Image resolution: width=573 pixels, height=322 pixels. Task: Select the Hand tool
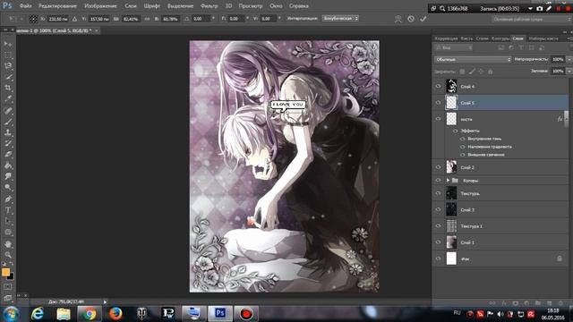tap(8, 244)
